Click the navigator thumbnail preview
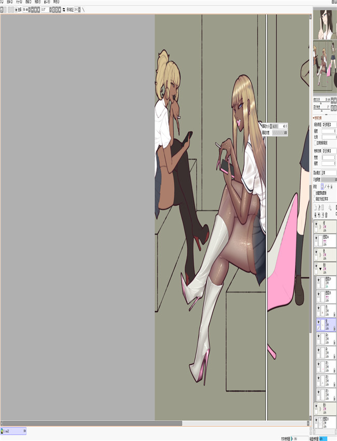The width and height of the screenshot is (337, 441). (325, 67)
